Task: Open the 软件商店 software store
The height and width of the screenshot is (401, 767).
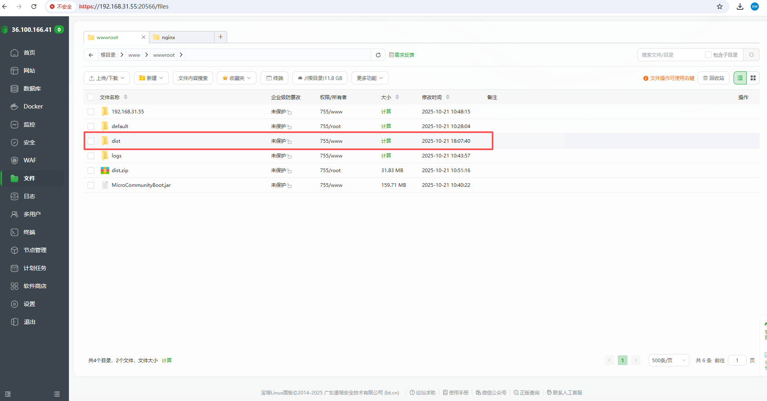Action: coord(35,286)
